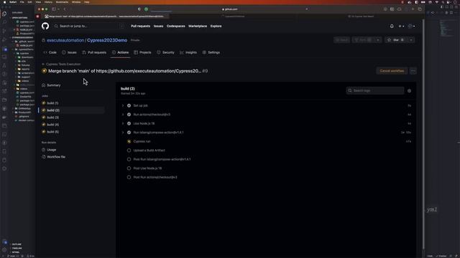Click the notifications bell icon
The height and width of the screenshot is (258, 460).
pos(392,26)
